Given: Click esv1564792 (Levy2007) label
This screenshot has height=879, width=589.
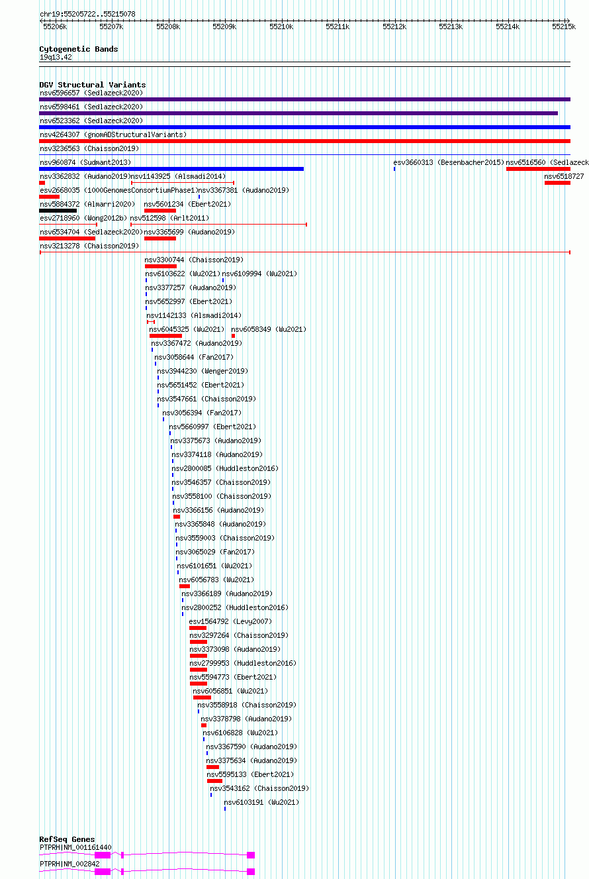Looking at the screenshot, I should [230, 621].
